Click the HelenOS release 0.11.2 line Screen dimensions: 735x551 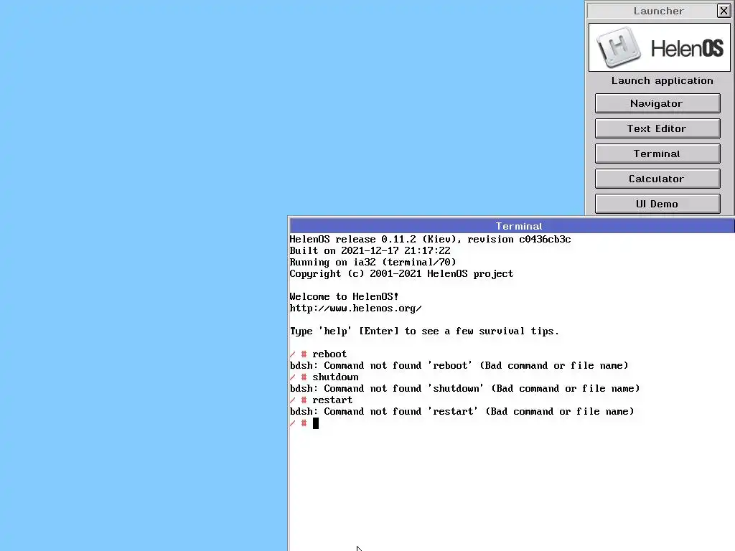pyautogui.click(x=431, y=240)
